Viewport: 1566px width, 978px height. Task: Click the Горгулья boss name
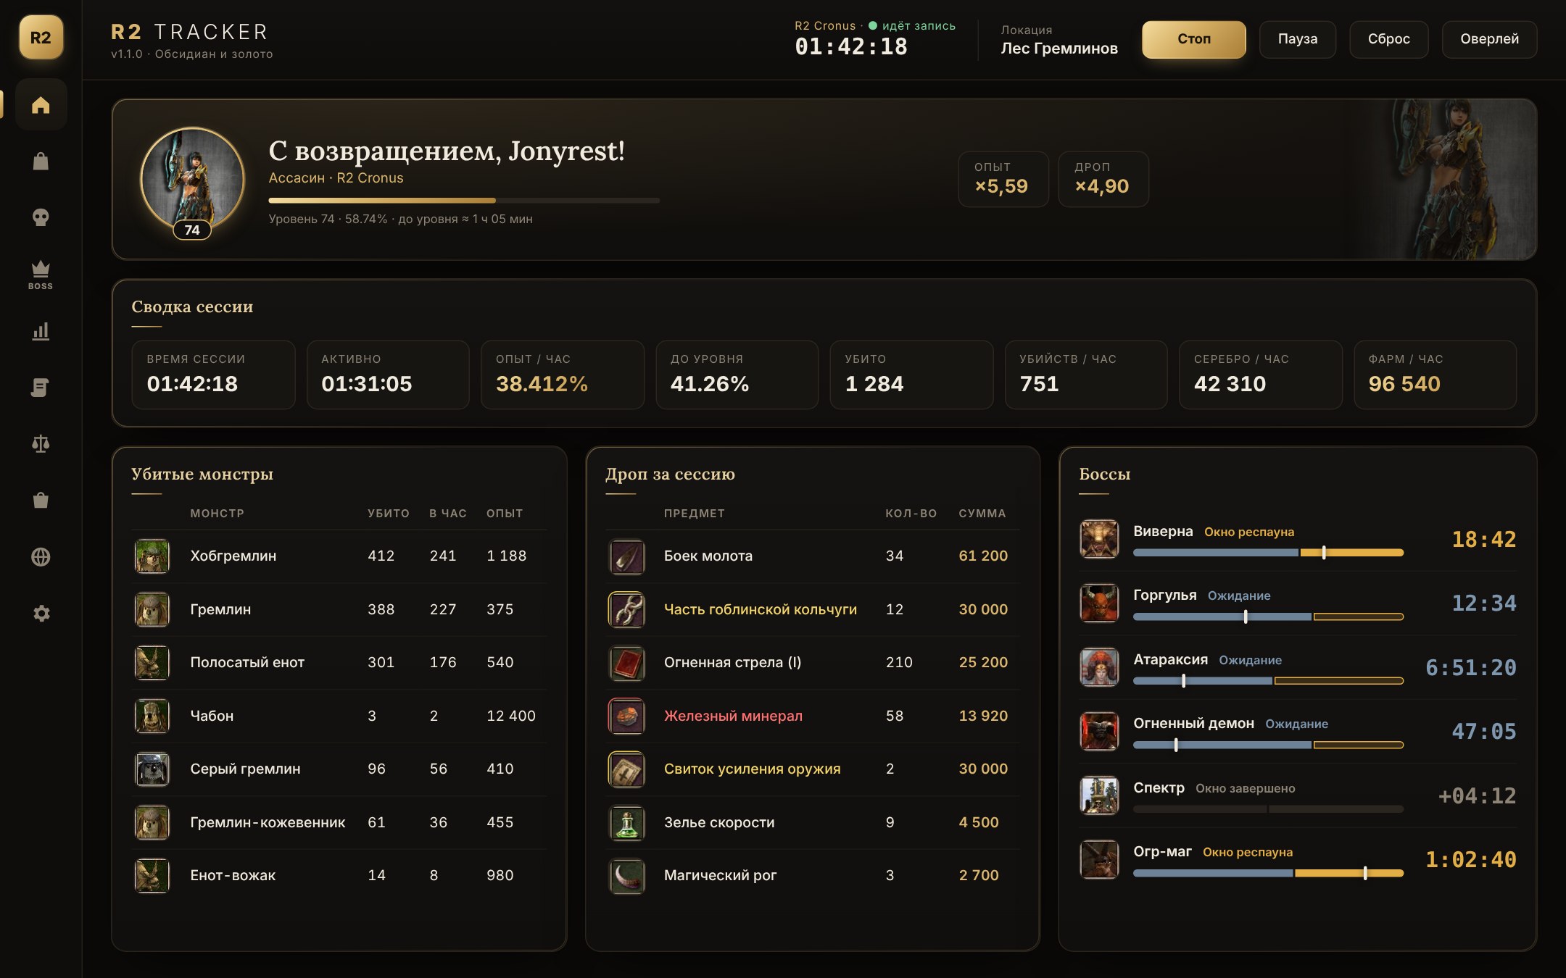1164,595
